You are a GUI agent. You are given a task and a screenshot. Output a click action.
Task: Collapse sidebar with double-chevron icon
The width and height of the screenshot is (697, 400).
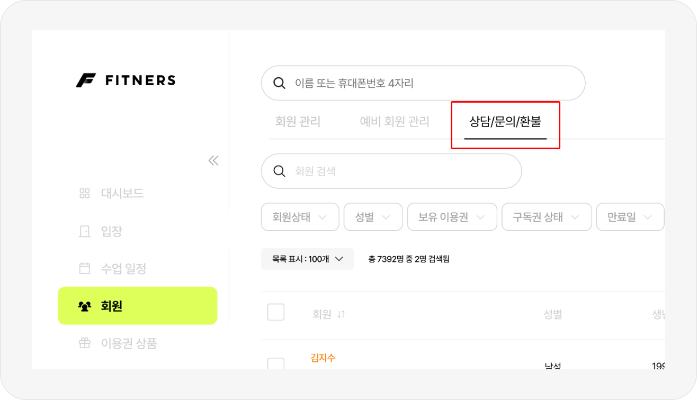(213, 161)
